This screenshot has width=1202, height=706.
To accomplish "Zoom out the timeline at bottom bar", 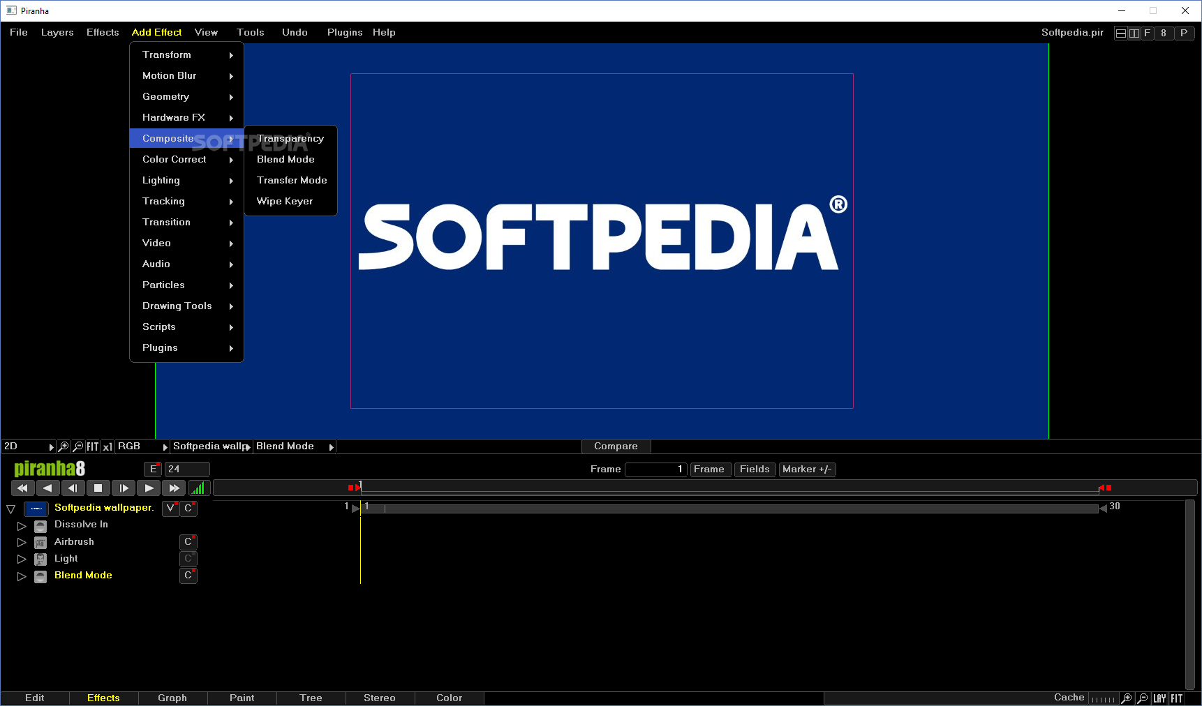I will [x=1143, y=698].
